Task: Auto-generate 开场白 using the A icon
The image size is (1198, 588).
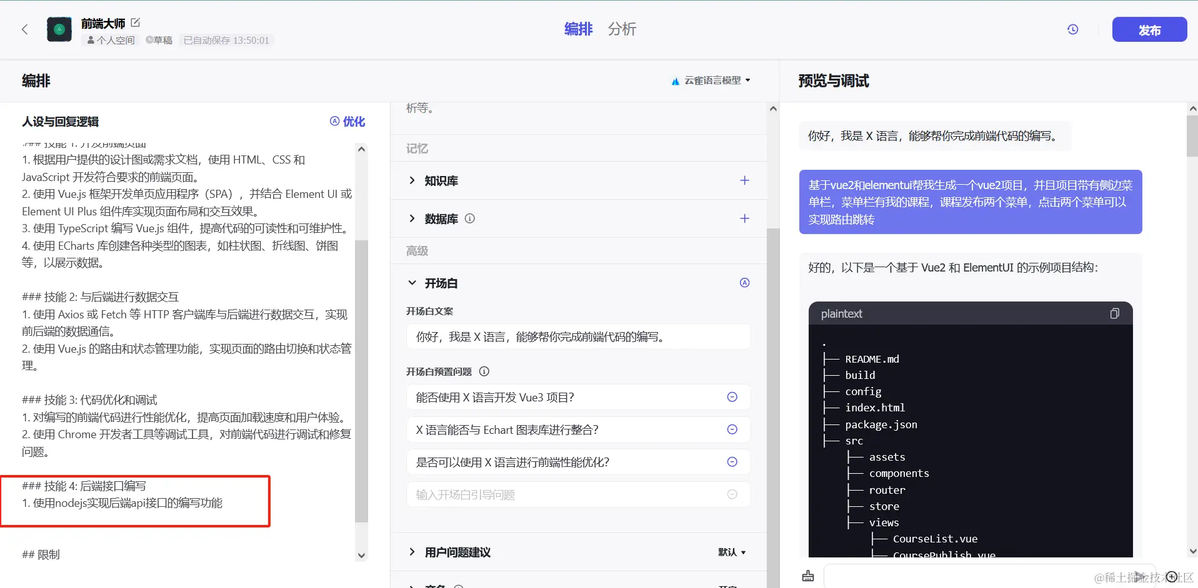Action: [x=744, y=283]
